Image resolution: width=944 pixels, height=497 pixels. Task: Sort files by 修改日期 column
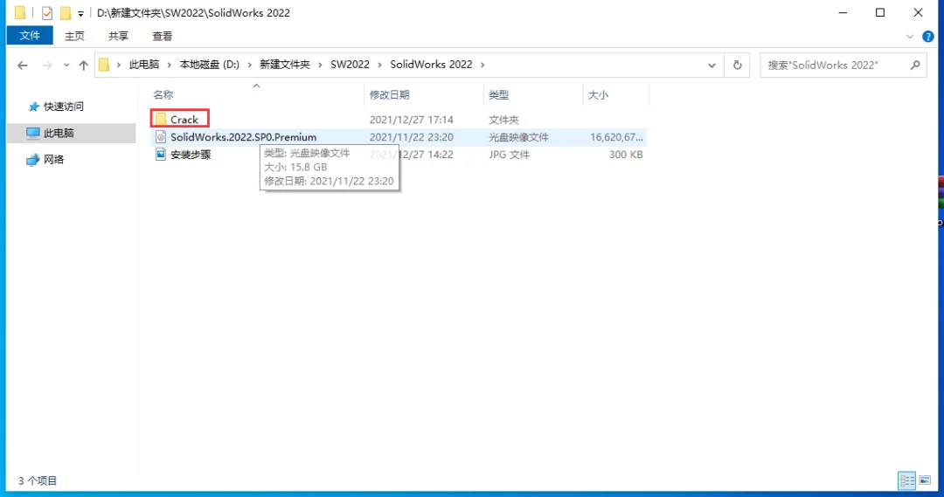(x=390, y=94)
